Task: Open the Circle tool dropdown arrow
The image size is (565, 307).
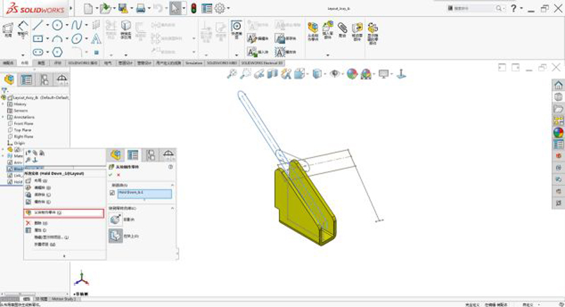Action: point(66,25)
